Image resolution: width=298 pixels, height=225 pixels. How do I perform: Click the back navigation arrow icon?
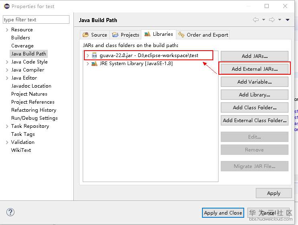[256, 20]
